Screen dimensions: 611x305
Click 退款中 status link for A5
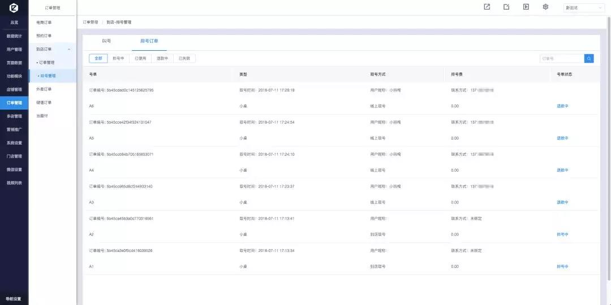click(x=562, y=138)
